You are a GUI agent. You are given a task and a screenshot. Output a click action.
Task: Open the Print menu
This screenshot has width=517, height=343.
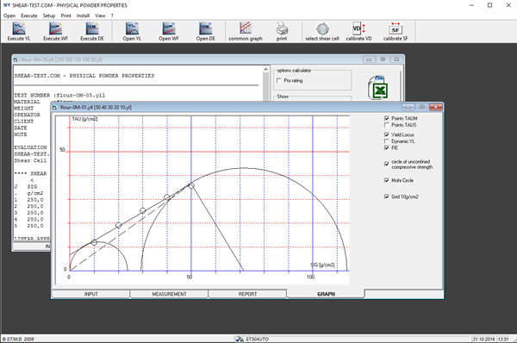coord(66,16)
